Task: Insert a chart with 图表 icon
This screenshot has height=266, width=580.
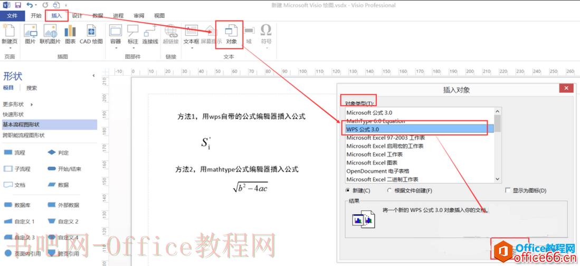Action: point(70,32)
